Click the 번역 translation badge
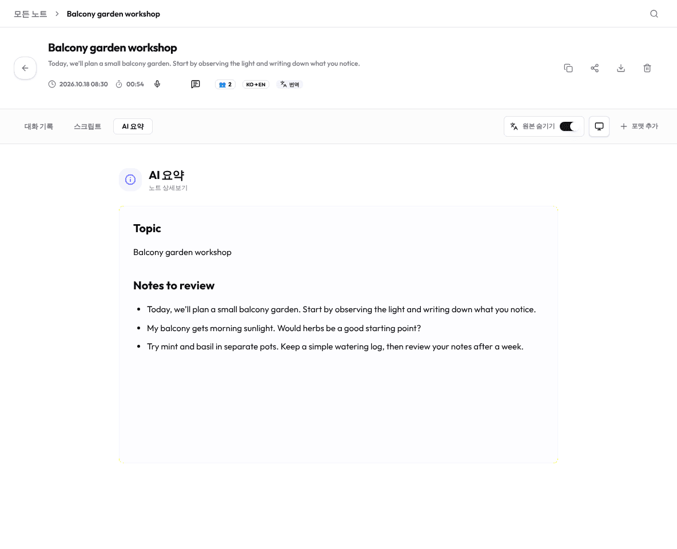 (289, 85)
